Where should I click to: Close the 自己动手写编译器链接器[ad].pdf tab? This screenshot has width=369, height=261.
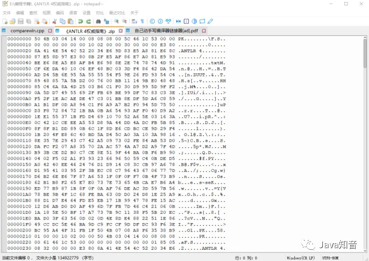[x=204, y=31]
